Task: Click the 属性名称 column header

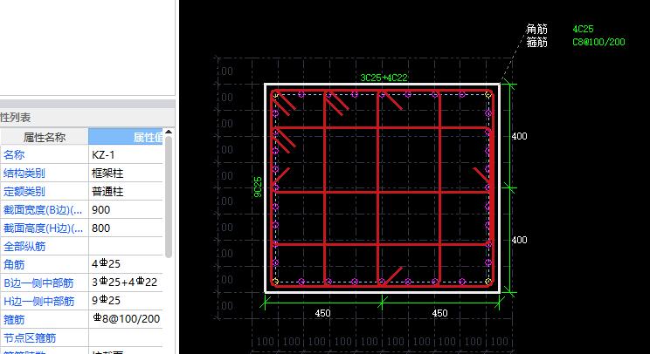Action: click(45, 137)
